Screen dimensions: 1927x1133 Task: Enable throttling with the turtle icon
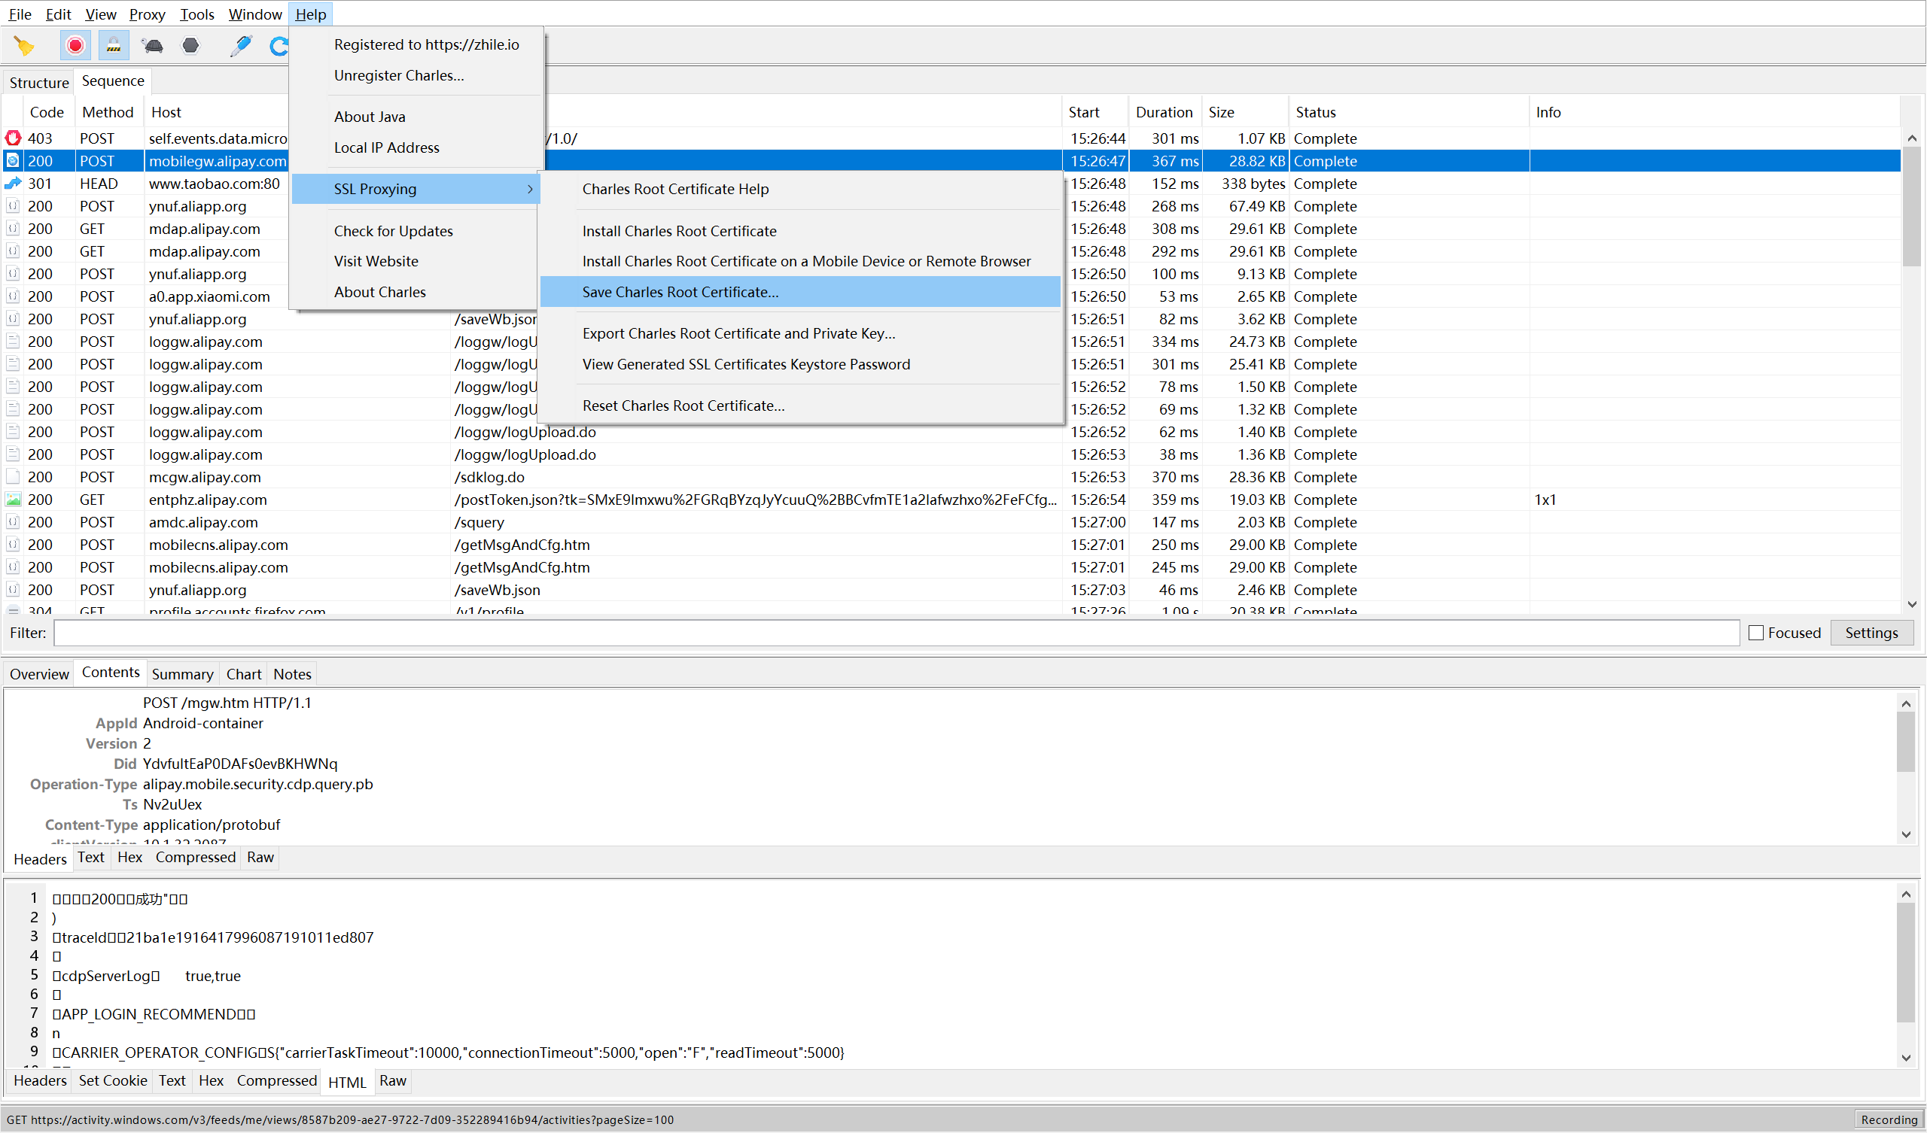(153, 46)
